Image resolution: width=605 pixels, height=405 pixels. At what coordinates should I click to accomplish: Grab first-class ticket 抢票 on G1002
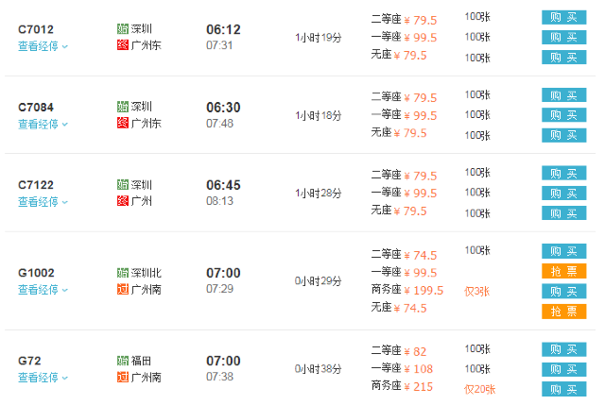[563, 271]
